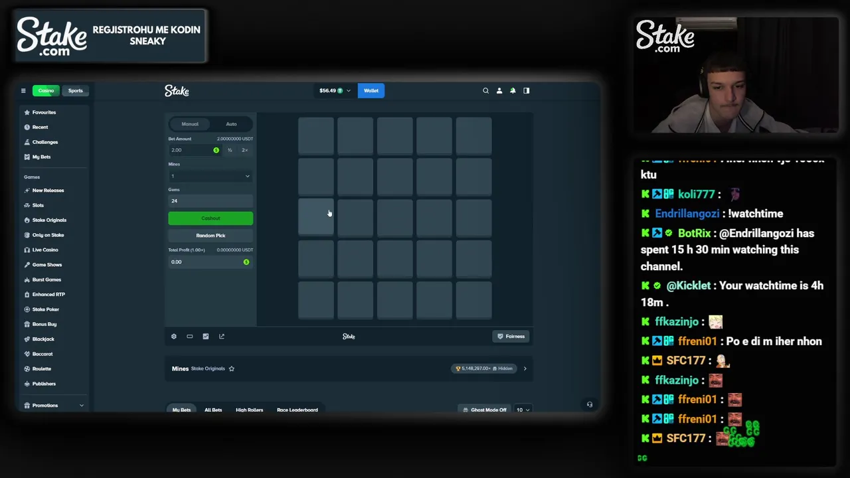Switch to Sports mode
The image size is (850, 478).
[75, 91]
